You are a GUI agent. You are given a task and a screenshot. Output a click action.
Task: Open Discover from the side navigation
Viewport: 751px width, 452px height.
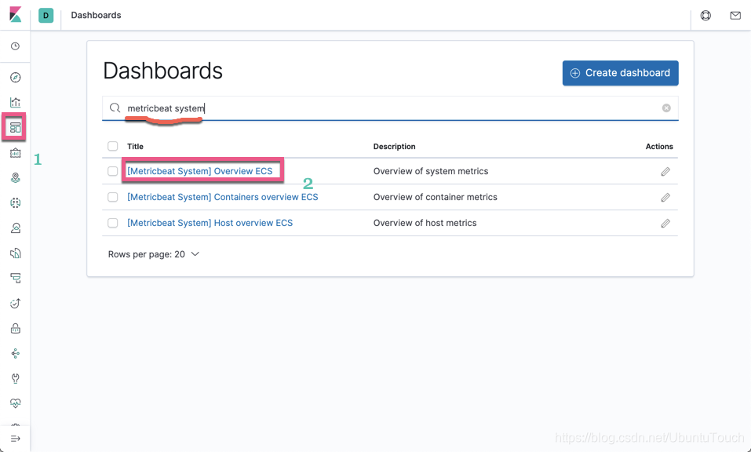(15, 78)
